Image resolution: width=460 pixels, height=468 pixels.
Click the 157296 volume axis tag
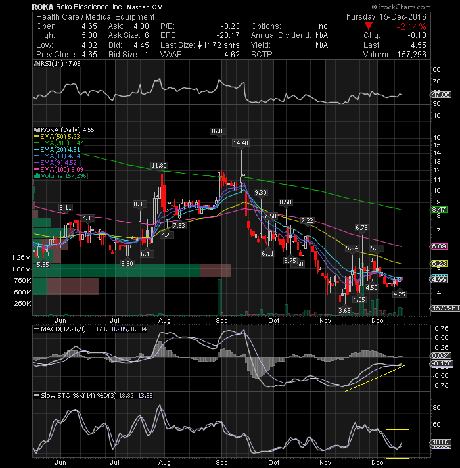[445, 308]
